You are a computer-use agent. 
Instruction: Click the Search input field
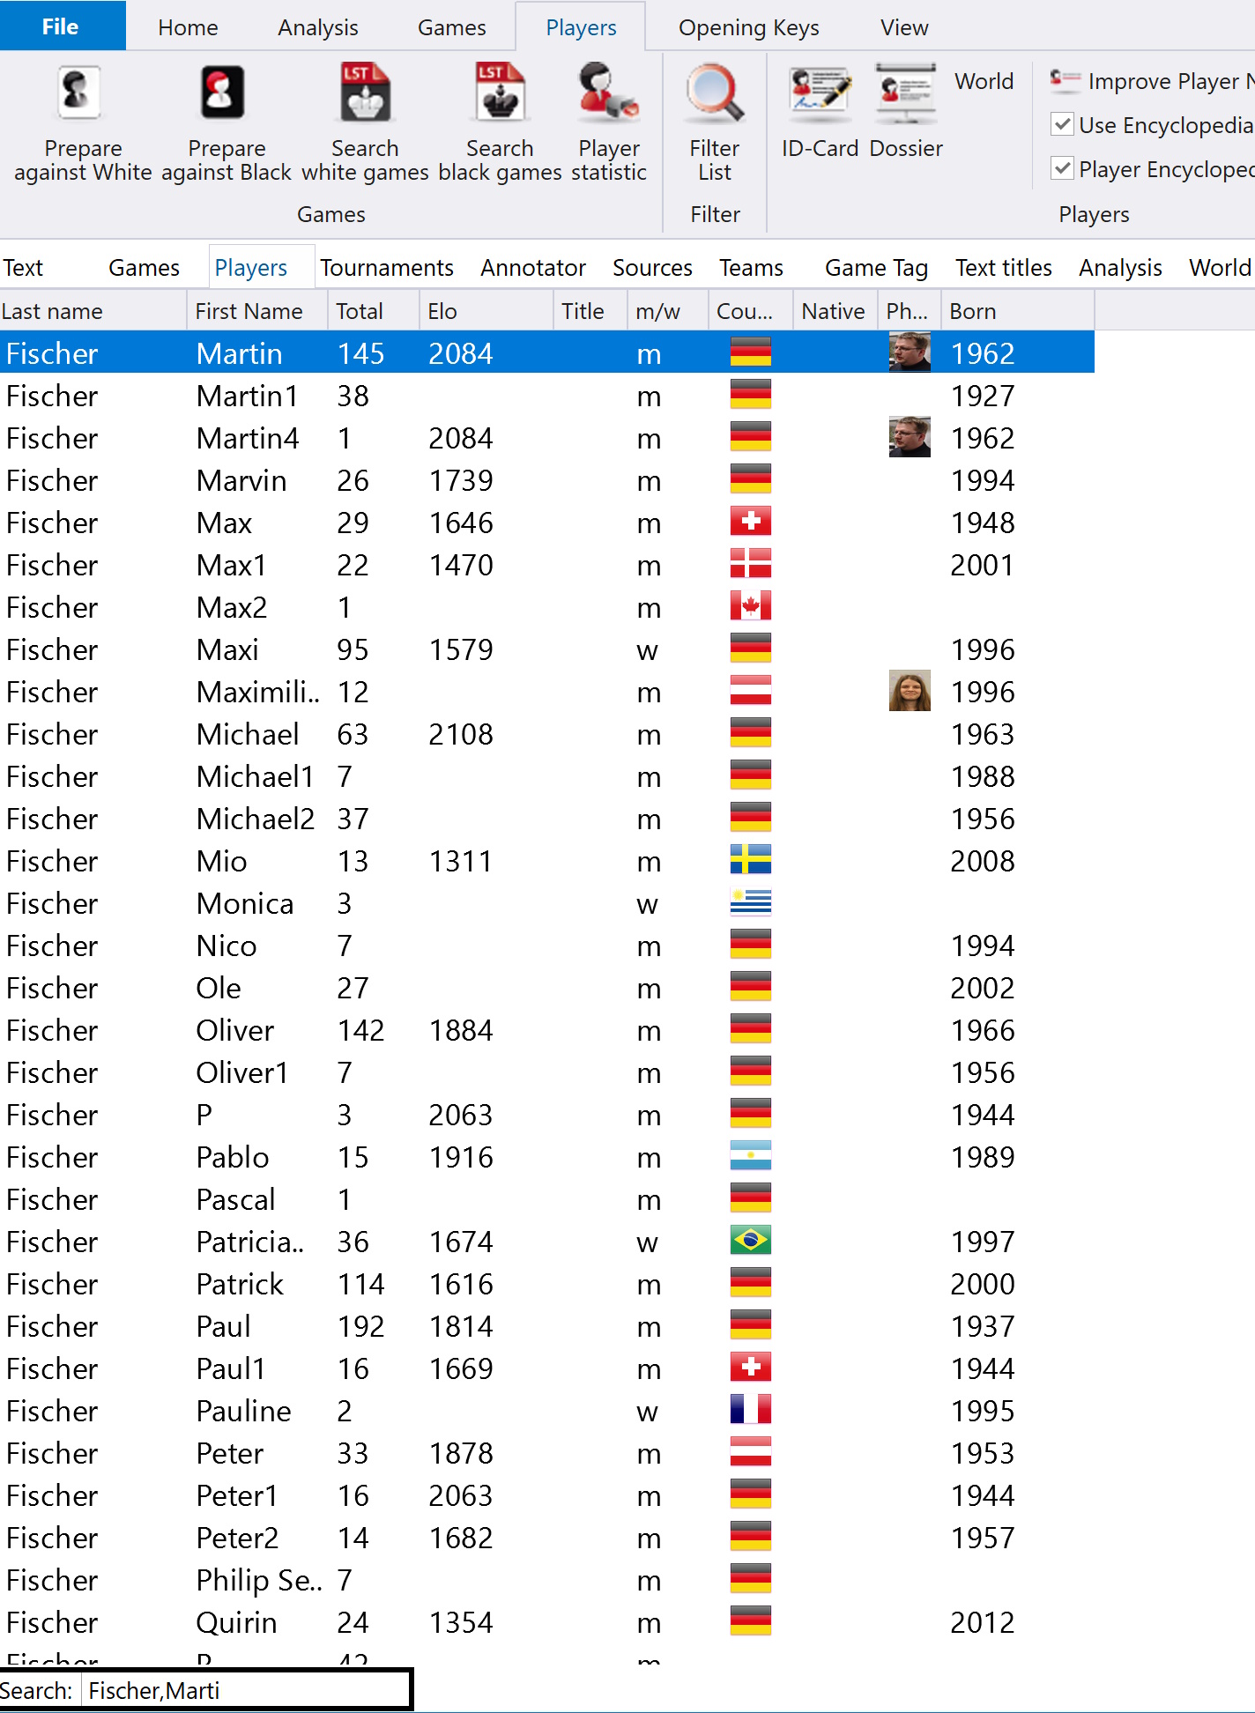pyautogui.click(x=246, y=1690)
